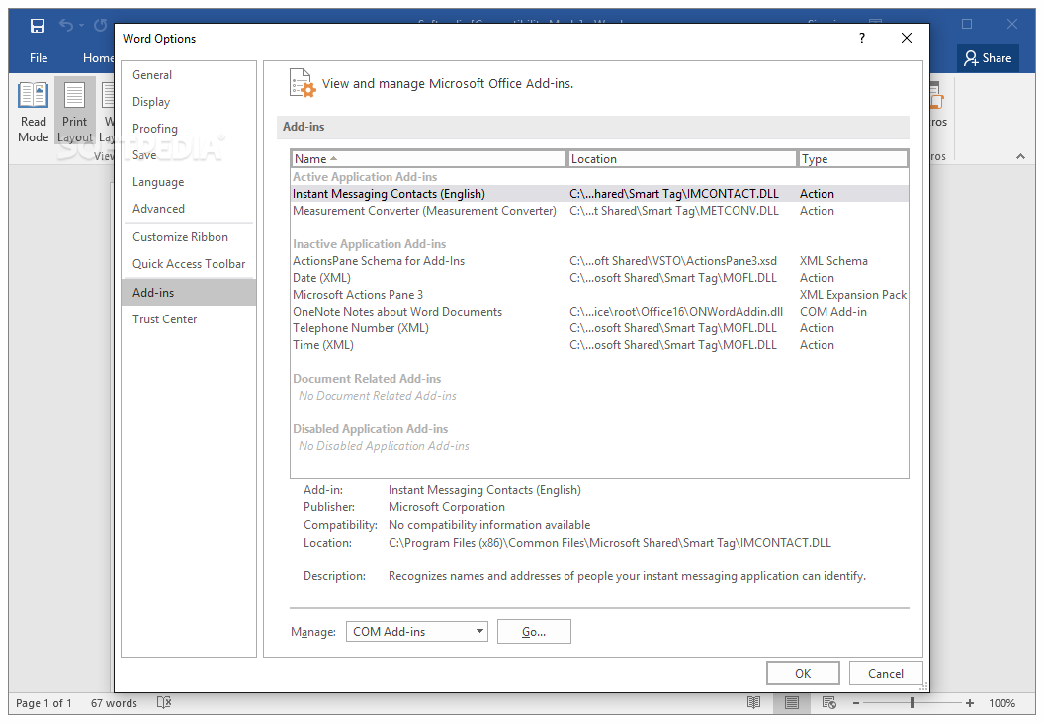Select OneNote Notes about Word Documents row

[599, 312]
